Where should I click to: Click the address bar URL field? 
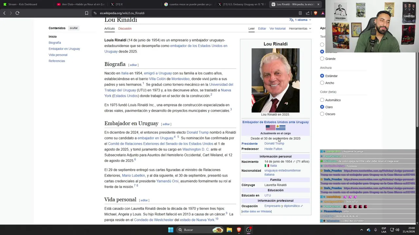pyautogui.click(x=196, y=13)
